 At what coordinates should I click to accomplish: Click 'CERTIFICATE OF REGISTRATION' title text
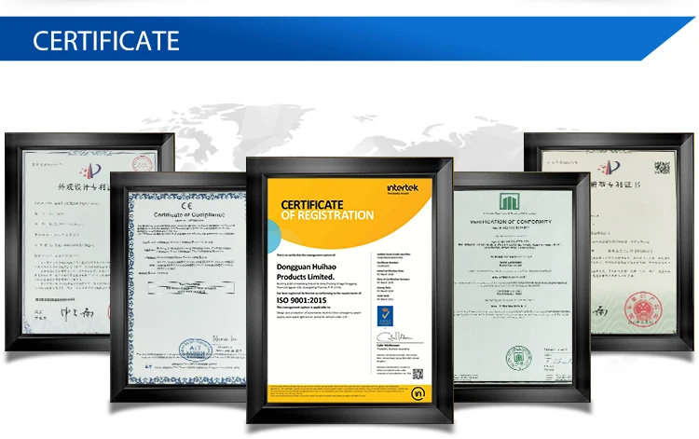327,211
